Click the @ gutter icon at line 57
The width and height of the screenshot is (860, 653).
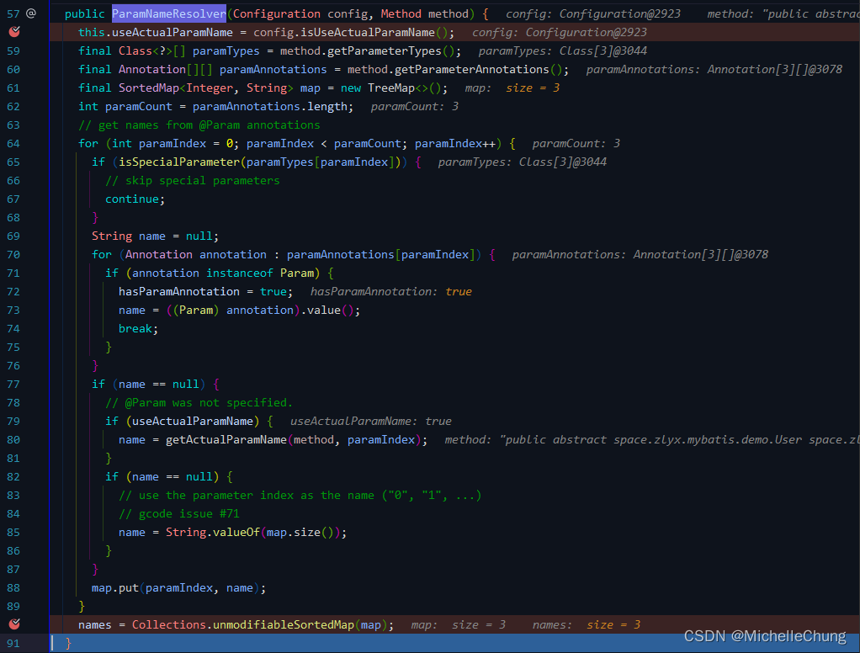click(x=31, y=13)
